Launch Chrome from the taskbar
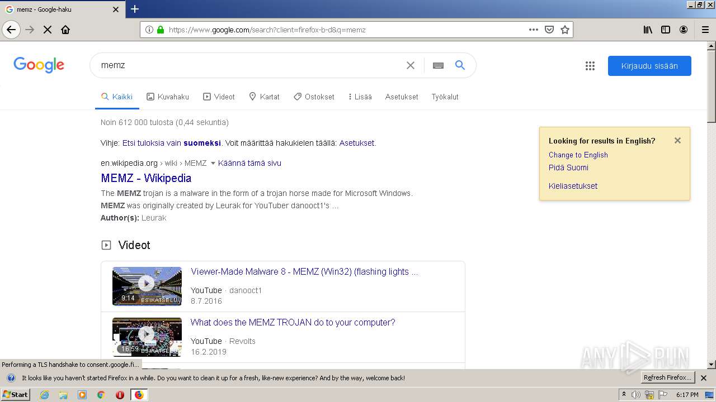Viewport: 716px width, 402px height. [101, 395]
